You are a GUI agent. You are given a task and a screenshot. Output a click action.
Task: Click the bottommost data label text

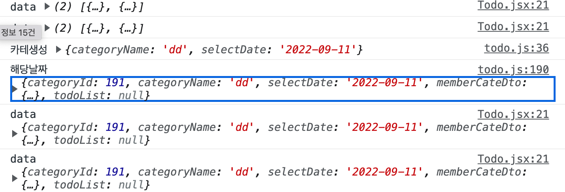(23, 159)
